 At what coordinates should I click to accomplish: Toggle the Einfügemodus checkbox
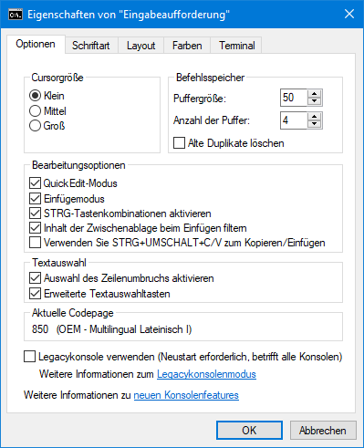(x=35, y=199)
